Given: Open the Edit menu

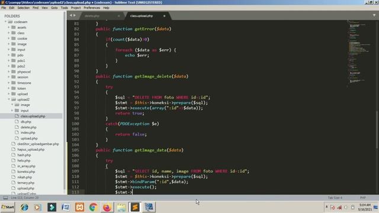Looking at the screenshot, I should pyautogui.click(x=12, y=8).
